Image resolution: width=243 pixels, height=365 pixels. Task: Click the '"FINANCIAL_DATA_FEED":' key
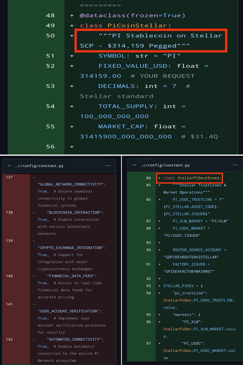pyautogui.click(x=72, y=276)
